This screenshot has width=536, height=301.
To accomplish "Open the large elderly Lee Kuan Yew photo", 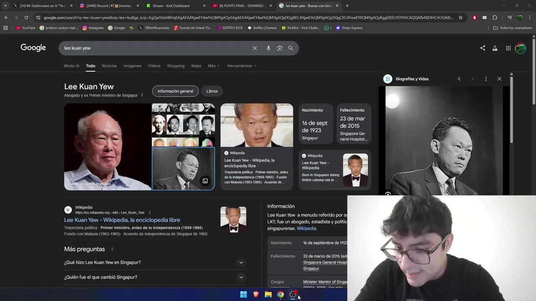I will pos(108,147).
